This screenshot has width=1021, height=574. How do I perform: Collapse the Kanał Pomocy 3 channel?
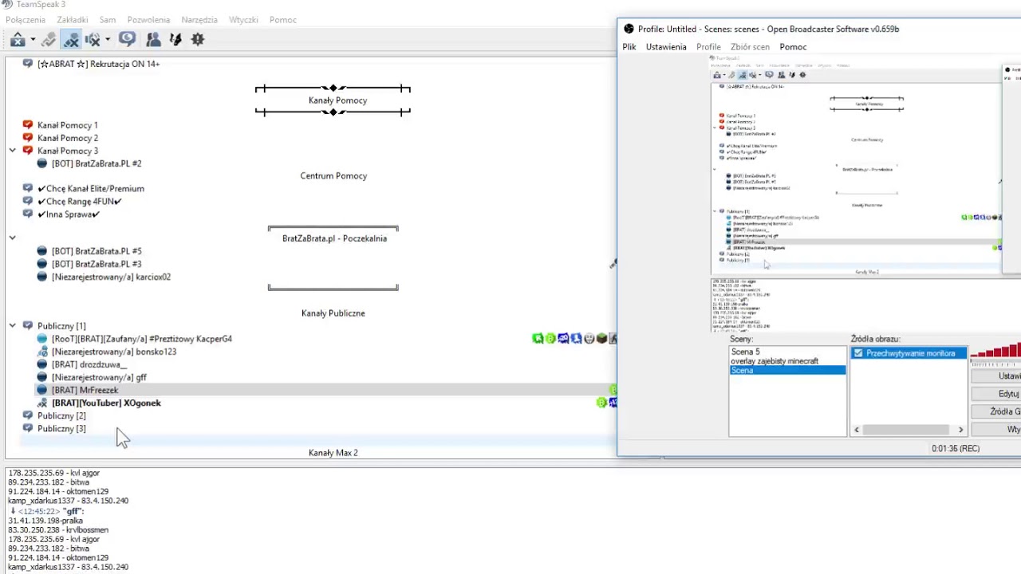coord(13,151)
